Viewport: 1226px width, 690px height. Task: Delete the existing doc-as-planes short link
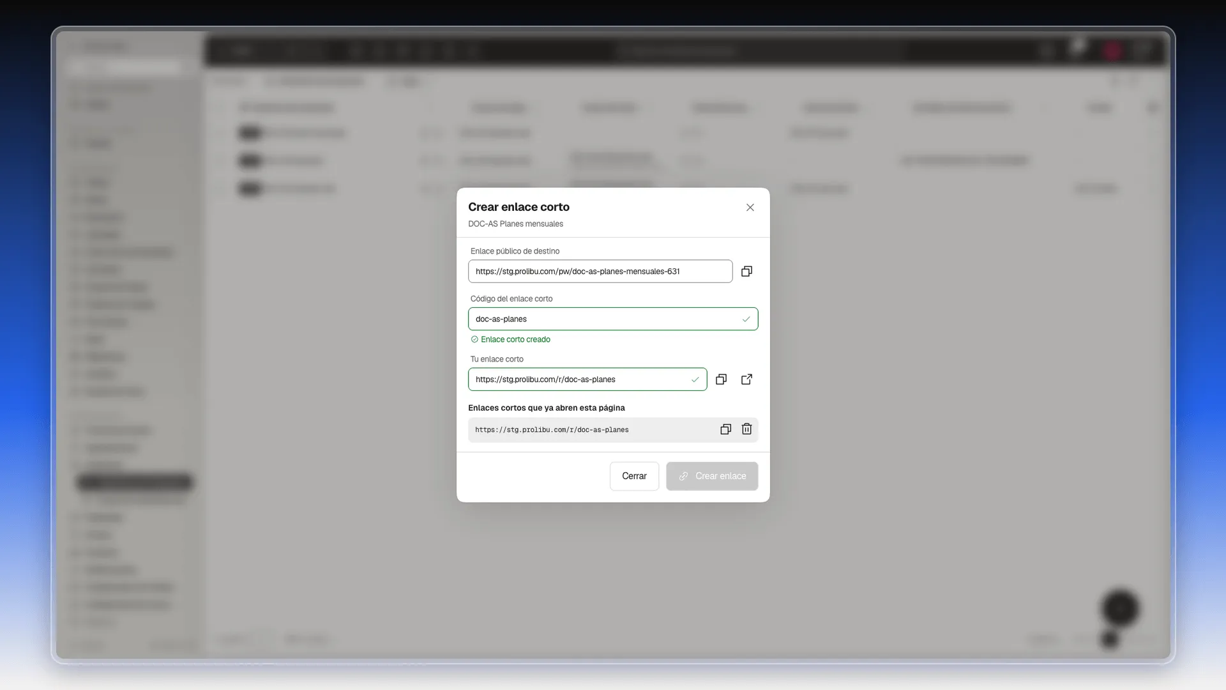pos(746,429)
